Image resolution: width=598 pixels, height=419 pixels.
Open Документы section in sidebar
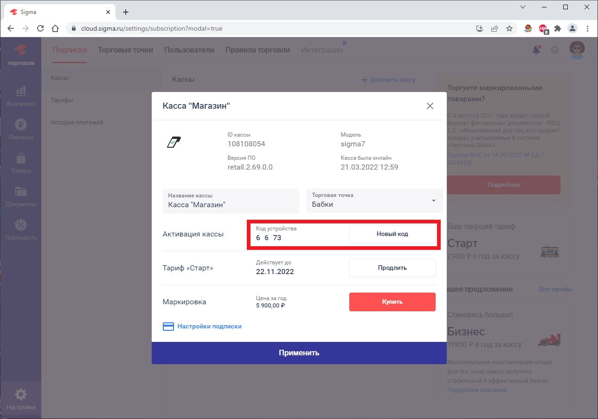[21, 196]
